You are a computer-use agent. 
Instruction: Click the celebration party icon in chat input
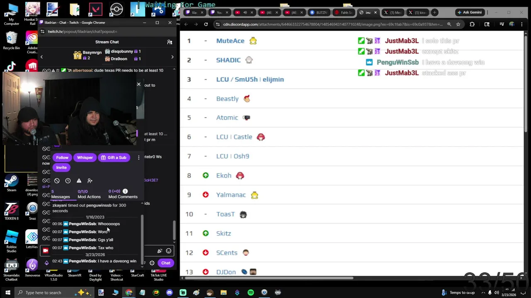(x=160, y=251)
